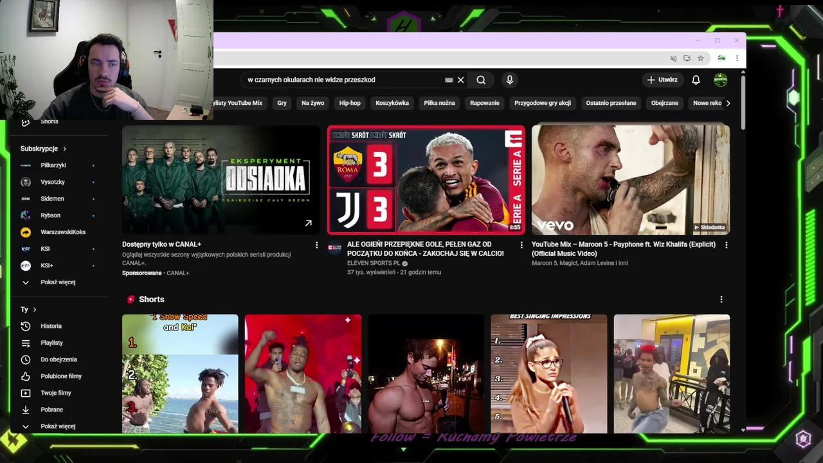Viewport: 823px width, 463px height.
Task: Show more category chips with right arrow
Action: (x=728, y=103)
